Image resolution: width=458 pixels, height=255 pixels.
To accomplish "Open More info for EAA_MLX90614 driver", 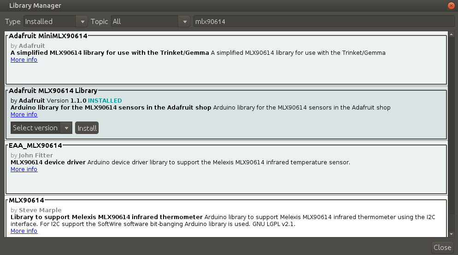I will [x=24, y=169].
